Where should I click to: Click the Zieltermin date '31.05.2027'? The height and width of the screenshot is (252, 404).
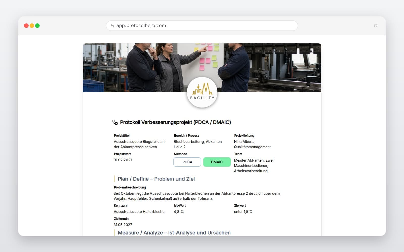(123, 225)
